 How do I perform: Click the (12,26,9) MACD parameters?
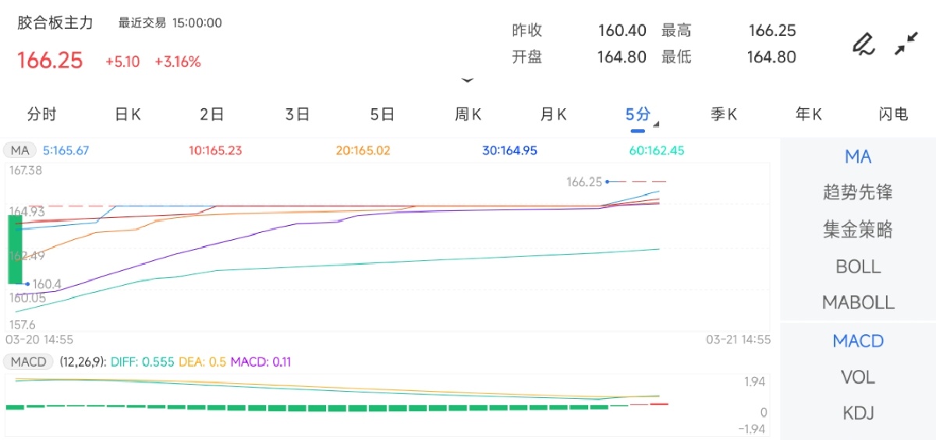tap(83, 362)
